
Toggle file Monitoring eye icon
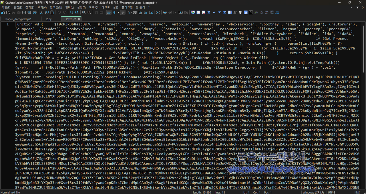pyautogui.click(x=158, y=12)
